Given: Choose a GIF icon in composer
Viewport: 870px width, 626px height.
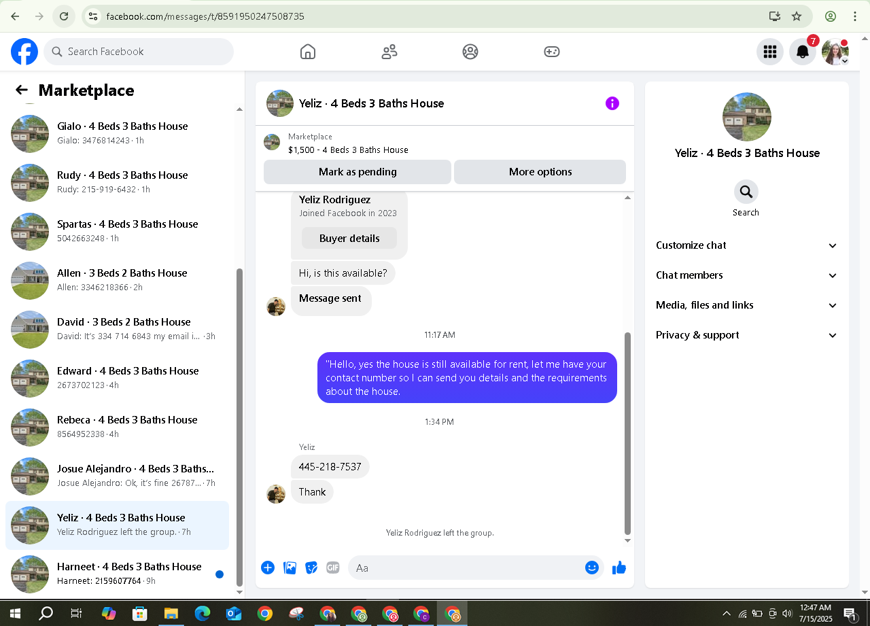Looking at the screenshot, I should point(332,568).
